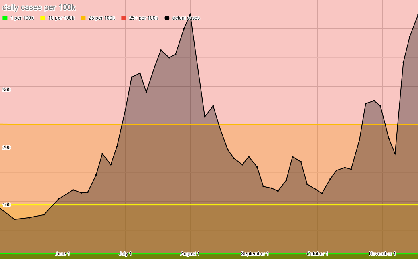Click the early-November dip data point
Image resolution: width=418 pixels, height=259 pixels.
point(395,154)
